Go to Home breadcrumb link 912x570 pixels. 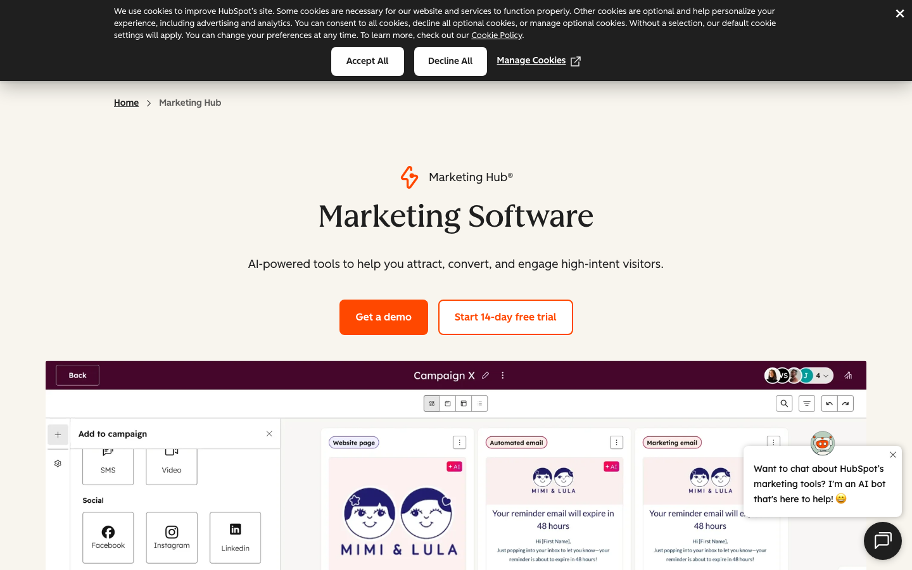[x=126, y=103]
